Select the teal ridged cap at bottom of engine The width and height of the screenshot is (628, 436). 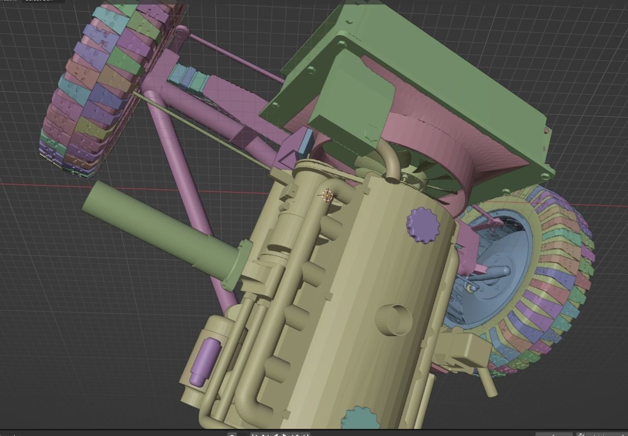360,419
